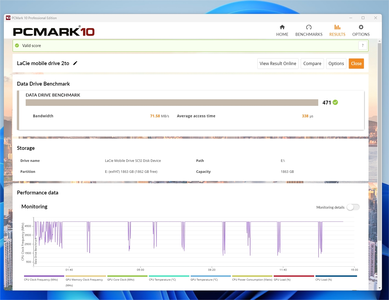Open the question mark help button
This screenshot has width=389, height=300.
point(363,45)
